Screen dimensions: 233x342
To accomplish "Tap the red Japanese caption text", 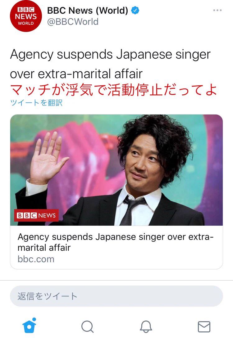I will 114,90.
